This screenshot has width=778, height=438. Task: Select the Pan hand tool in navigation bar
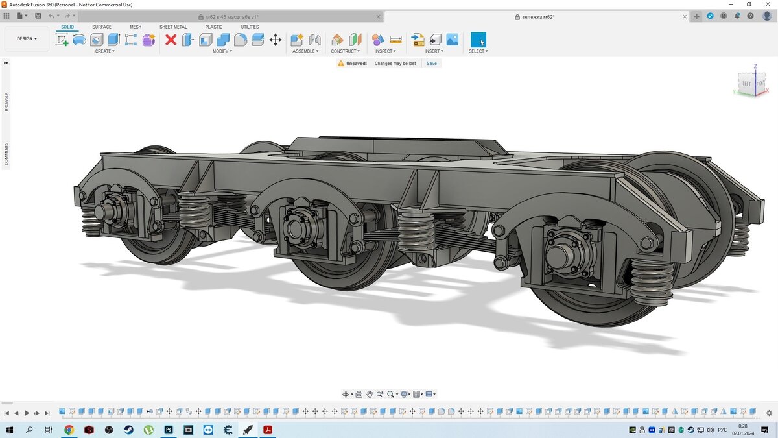pos(370,394)
